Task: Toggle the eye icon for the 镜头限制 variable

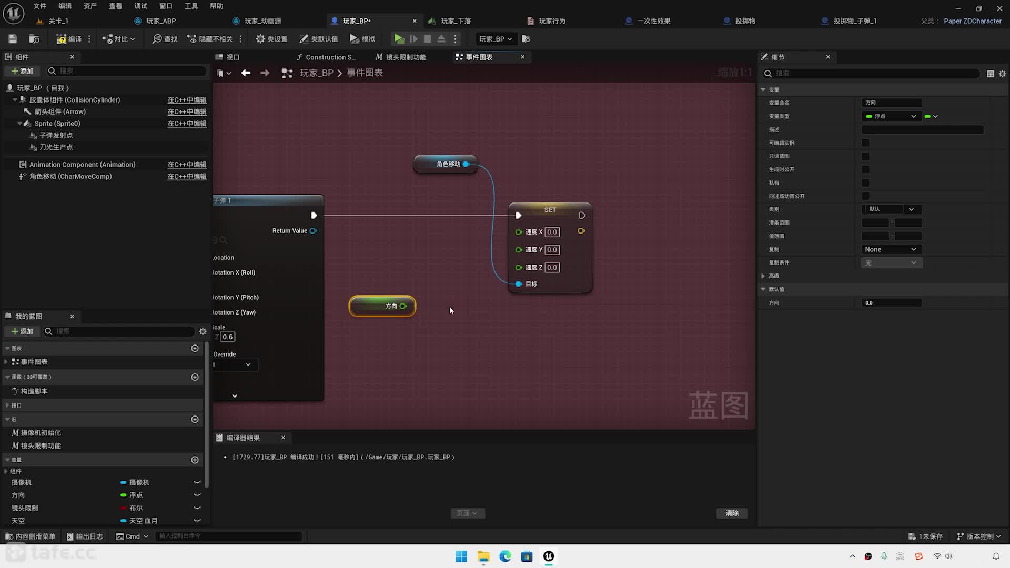Action: coord(197,508)
